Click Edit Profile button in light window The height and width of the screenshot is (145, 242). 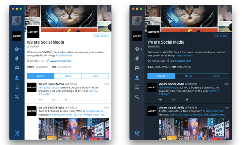pyautogui.click(x=101, y=36)
